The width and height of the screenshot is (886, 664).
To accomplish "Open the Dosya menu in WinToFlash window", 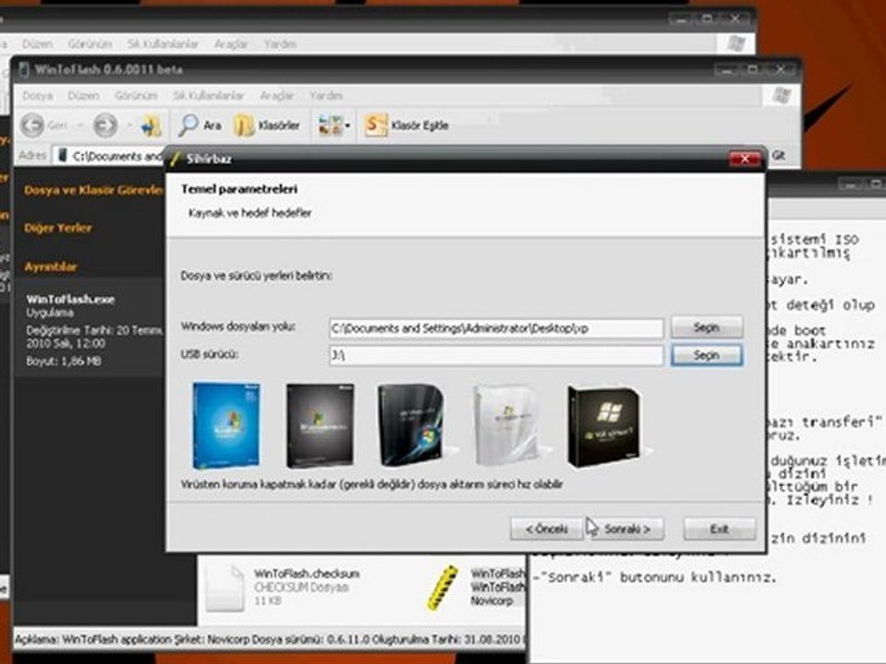I will click(38, 96).
